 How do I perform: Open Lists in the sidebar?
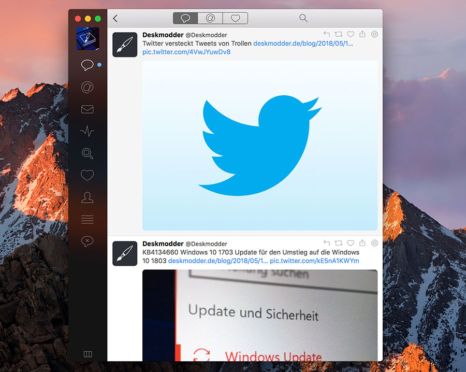tap(87, 220)
